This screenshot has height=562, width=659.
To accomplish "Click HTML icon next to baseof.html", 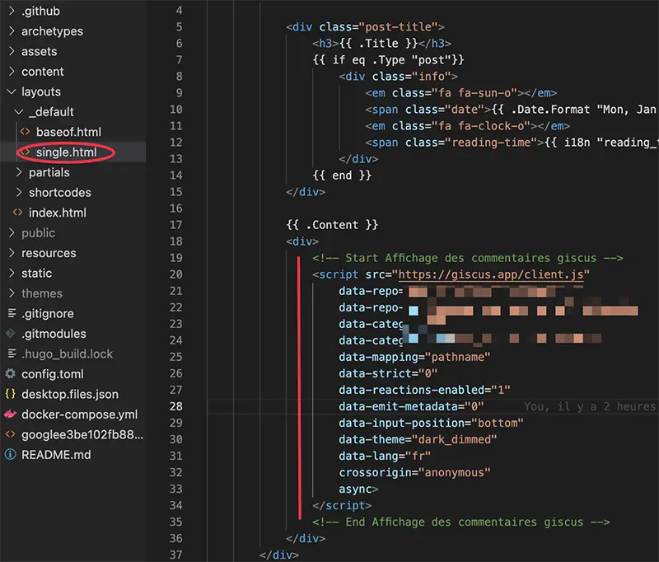I will (26, 132).
